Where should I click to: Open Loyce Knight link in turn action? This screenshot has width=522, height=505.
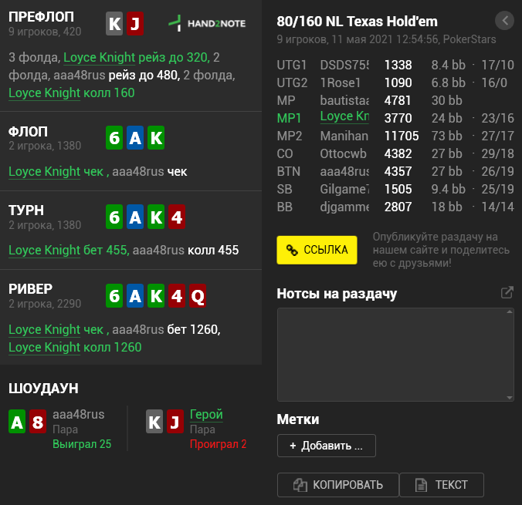tap(44, 251)
